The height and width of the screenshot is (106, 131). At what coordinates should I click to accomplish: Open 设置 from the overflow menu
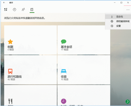click(x=118, y=26)
